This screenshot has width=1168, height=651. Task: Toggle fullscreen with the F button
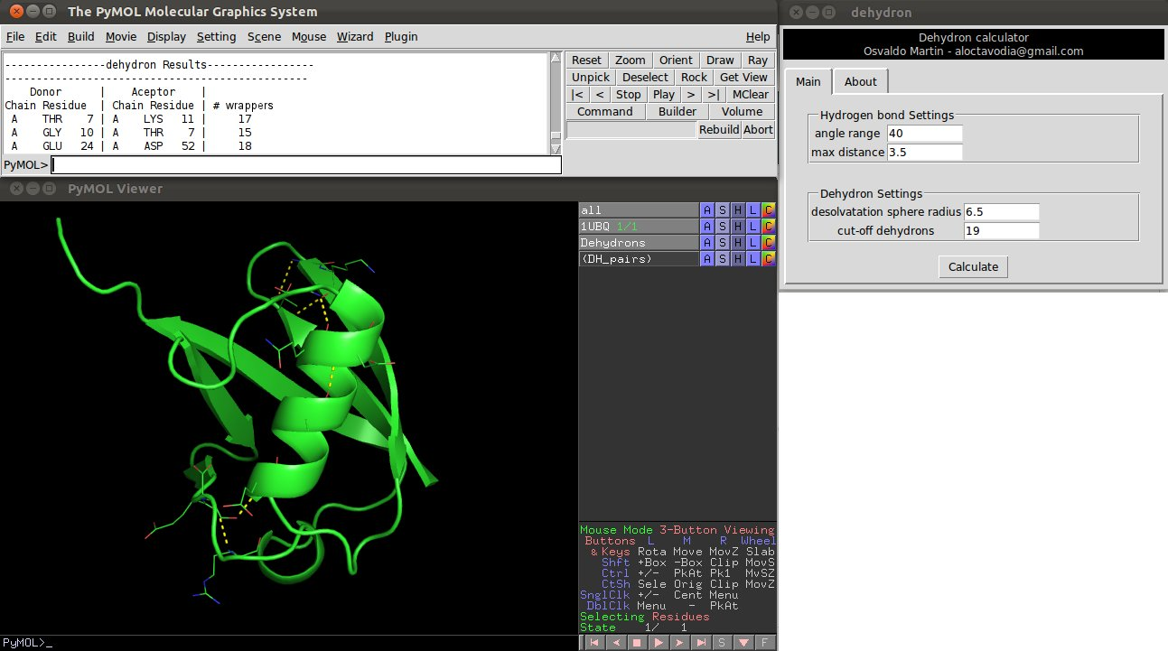tap(764, 643)
